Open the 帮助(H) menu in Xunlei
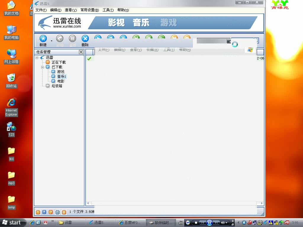This screenshot has height=227, width=303. (x=123, y=10)
